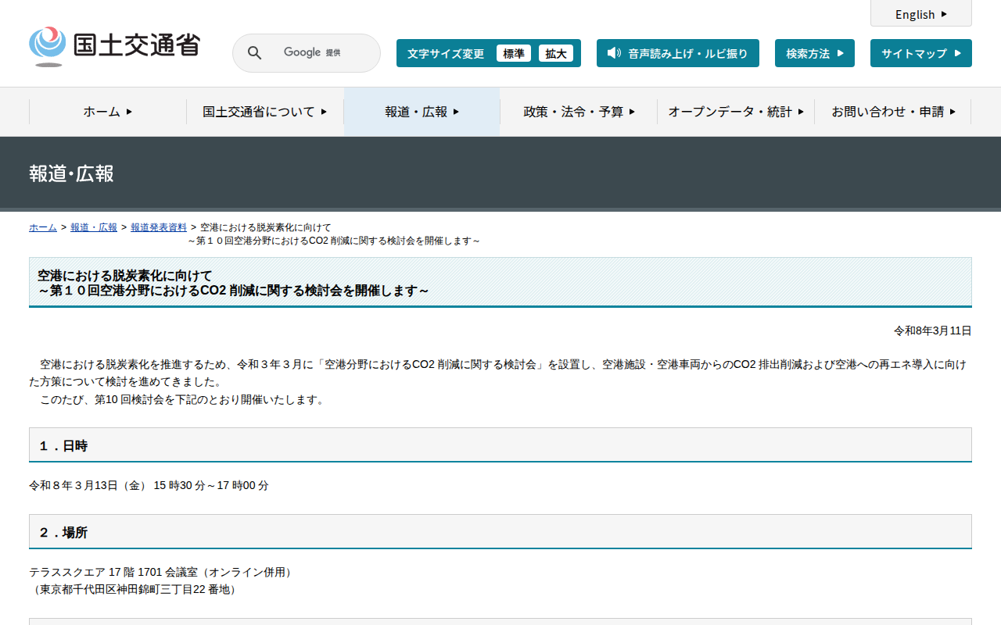Go to 報道・広報 breadcrumb link

click(94, 227)
